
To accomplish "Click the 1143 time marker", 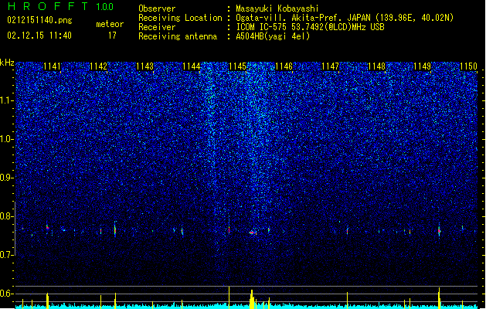I will (144, 66).
